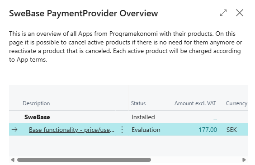Click the Evaluation status cell
Screen dimensions: 255x165
(x=146, y=130)
